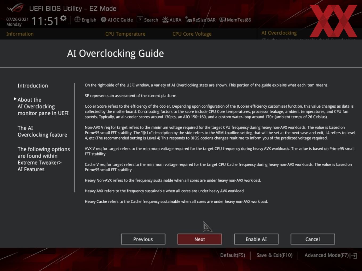Click the UEFI BIOS Utility – EZ Mode title
The image size is (362, 271).
point(73,9)
